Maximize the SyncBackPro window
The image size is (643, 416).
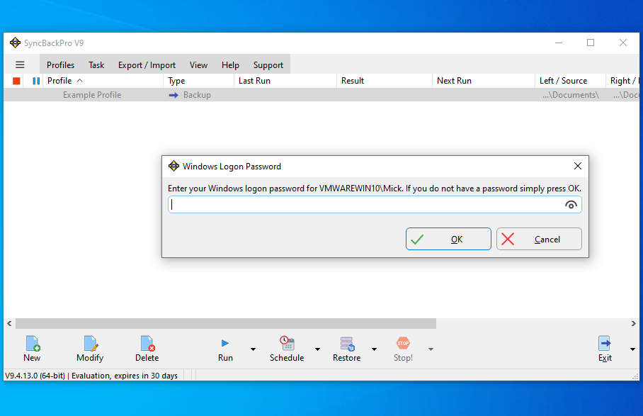[x=591, y=43]
